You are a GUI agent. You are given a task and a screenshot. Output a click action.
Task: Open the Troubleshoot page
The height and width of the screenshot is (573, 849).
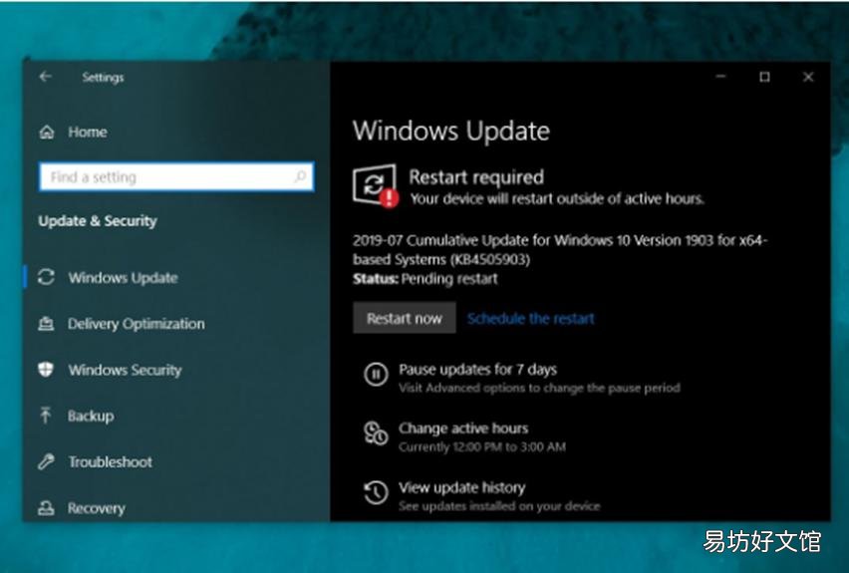111,462
